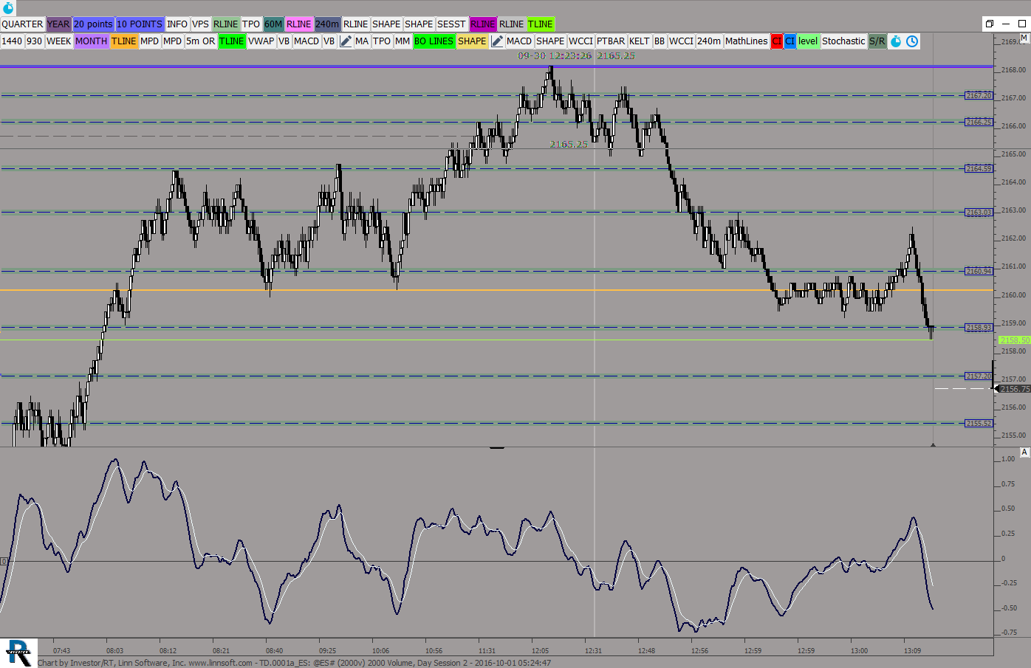Image resolution: width=1031 pixels, height=668 pixels.
Task: Click the SESST button
Action: pos(451,24)
